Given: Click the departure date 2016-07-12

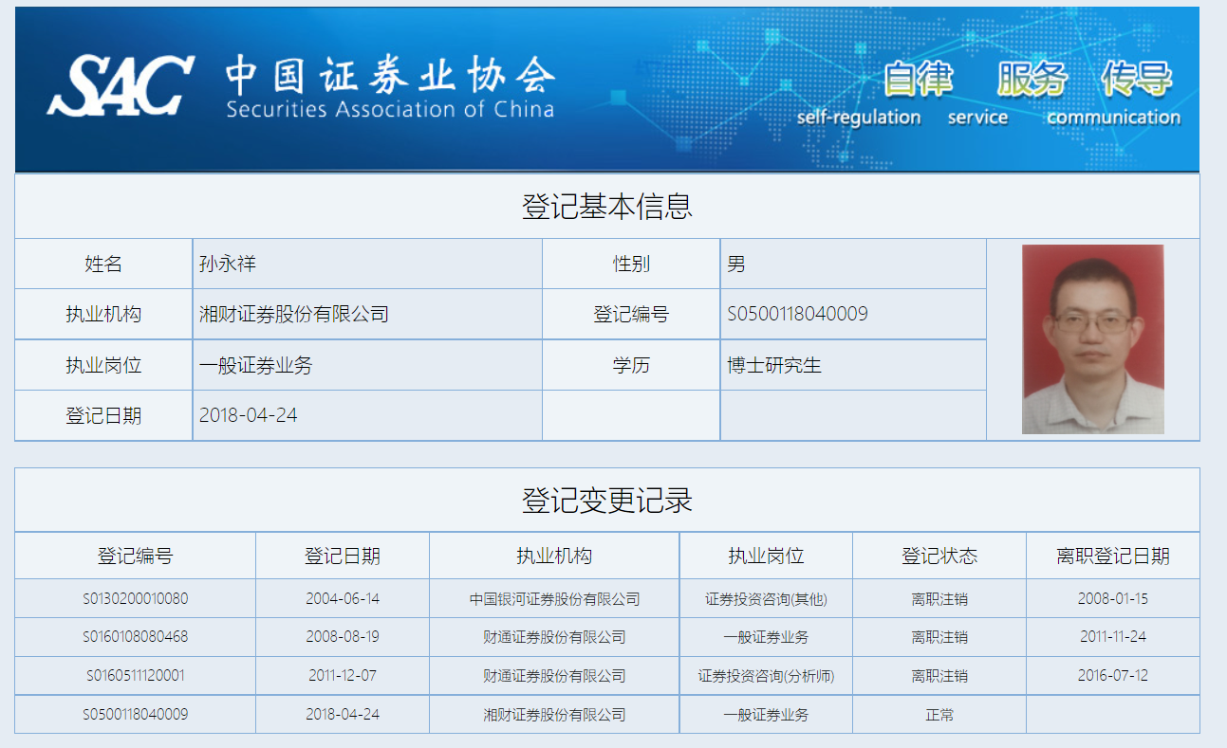Looking at the screenshot, I should [1113, 675].
